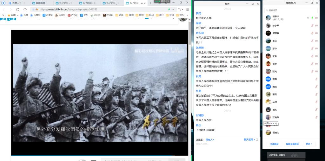
Task: Expand bookmarks sidebar toggle icon
Action: coord(3,15)
